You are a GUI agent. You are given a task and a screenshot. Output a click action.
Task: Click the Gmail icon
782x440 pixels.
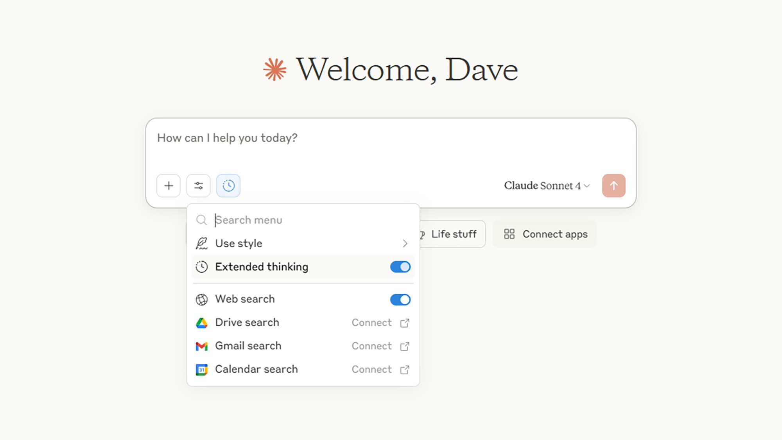[201, 346]
